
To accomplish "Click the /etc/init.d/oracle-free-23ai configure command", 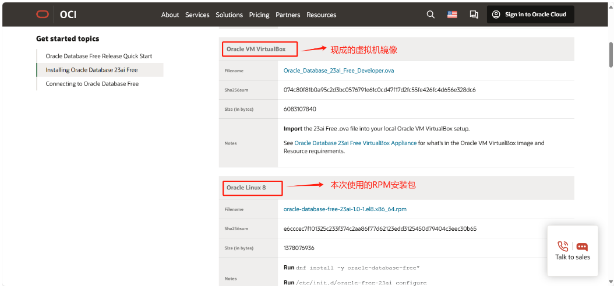I will click(361, 283).
